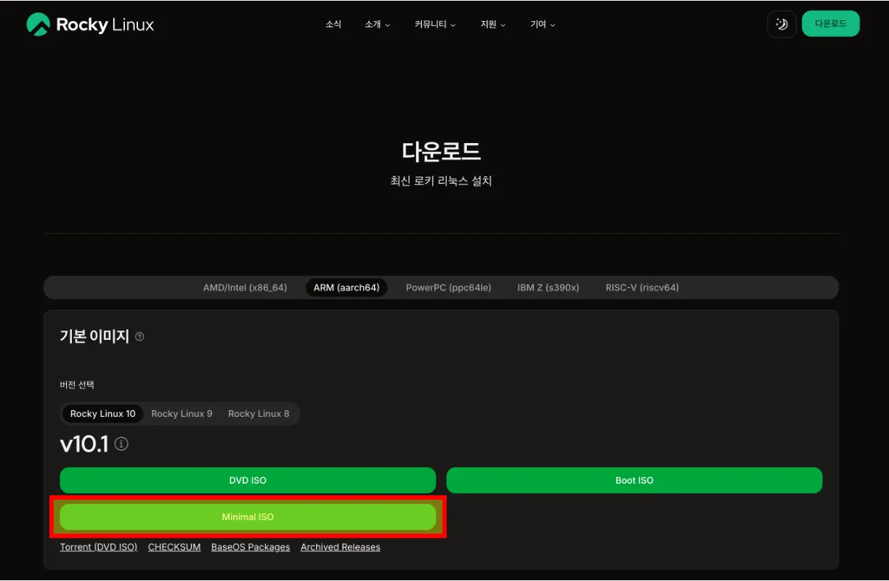Click help icon next to 기본 이미지

coord(139,337)
